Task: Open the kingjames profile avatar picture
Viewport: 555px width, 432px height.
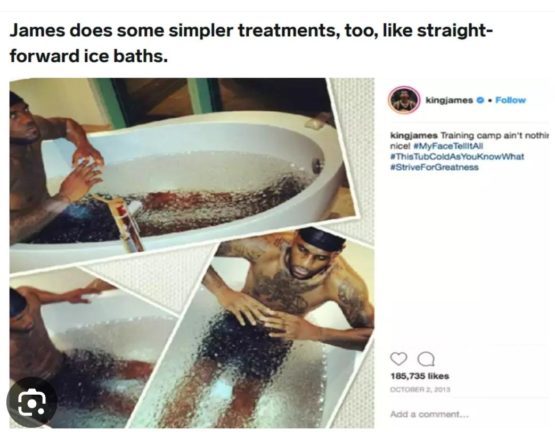Action: (x=403, y=100)
